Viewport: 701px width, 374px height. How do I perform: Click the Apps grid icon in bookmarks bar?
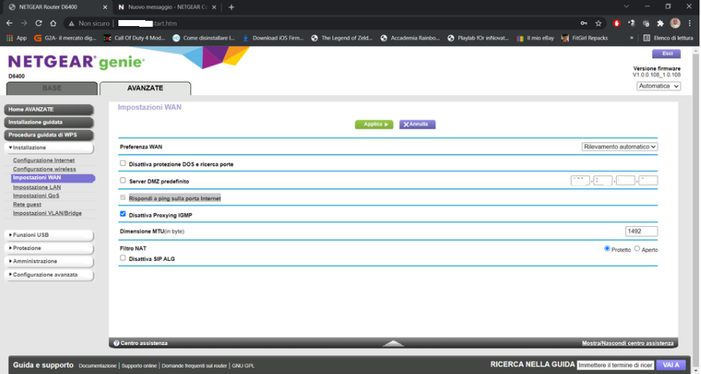pos(10,37)
